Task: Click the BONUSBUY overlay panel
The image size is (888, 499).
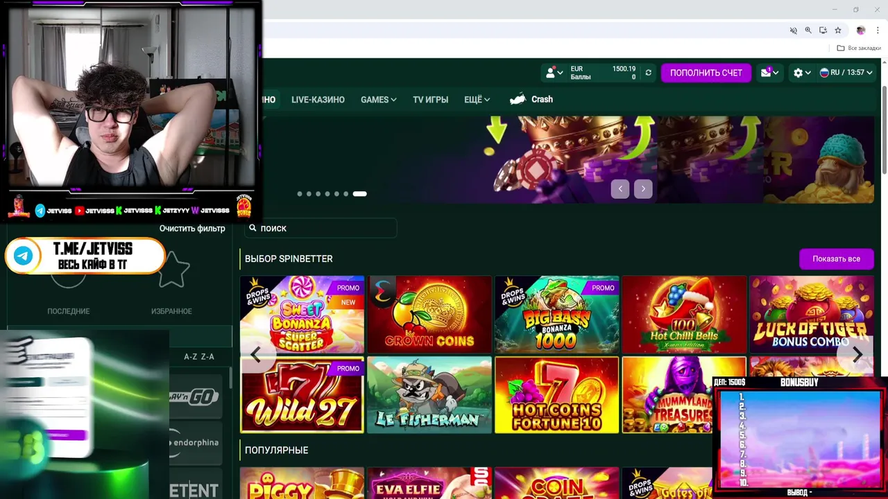Action: coord(800,436)
